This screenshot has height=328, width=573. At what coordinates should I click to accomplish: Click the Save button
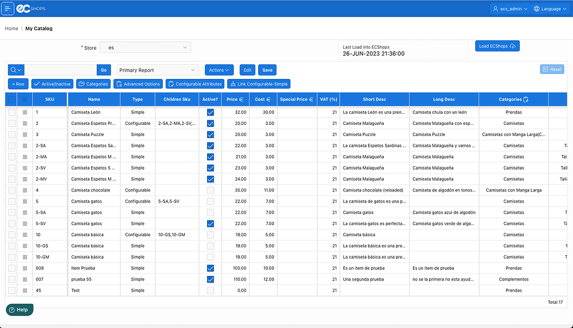click(267, 70)
